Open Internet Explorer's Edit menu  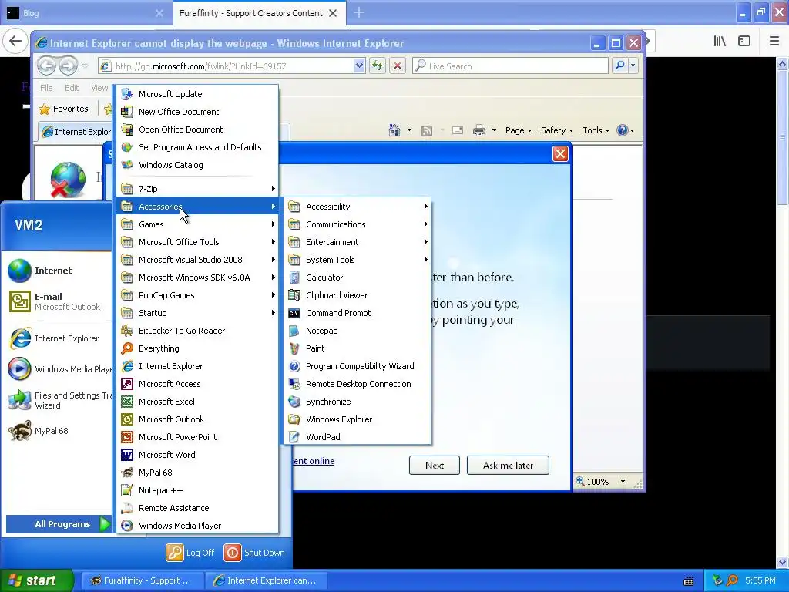click(x=72, y=88)
